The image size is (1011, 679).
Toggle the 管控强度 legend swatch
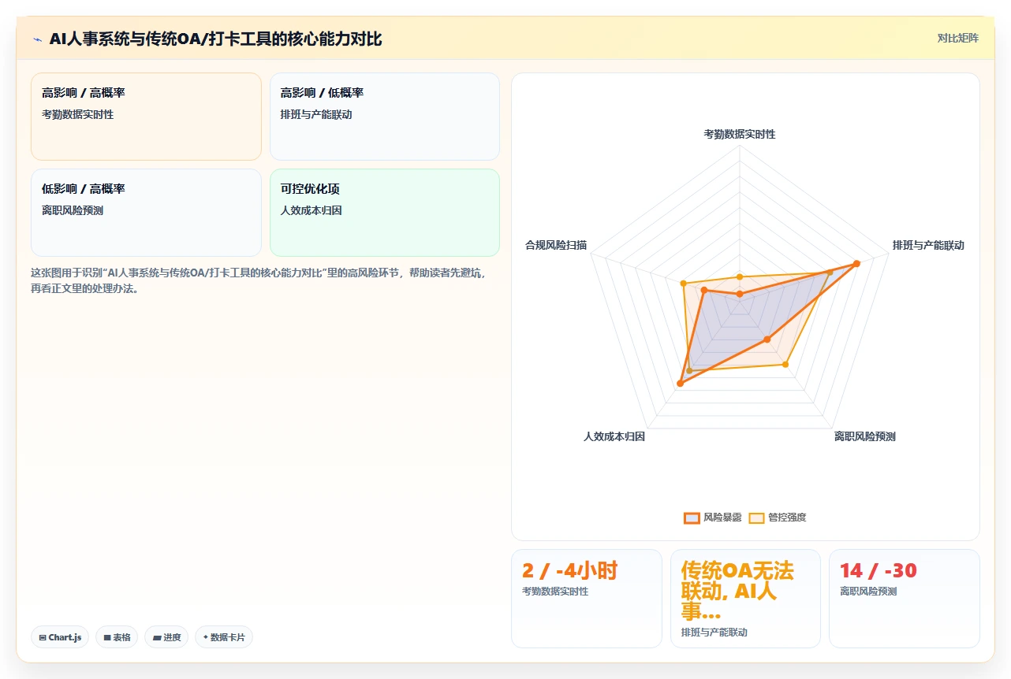756,518
